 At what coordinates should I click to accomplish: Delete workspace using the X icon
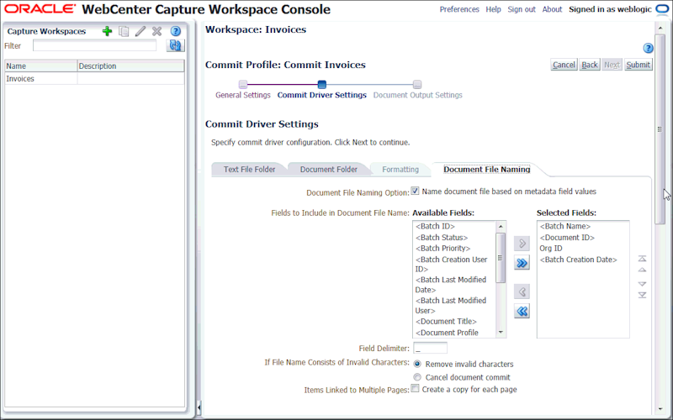tap(157, 31)
